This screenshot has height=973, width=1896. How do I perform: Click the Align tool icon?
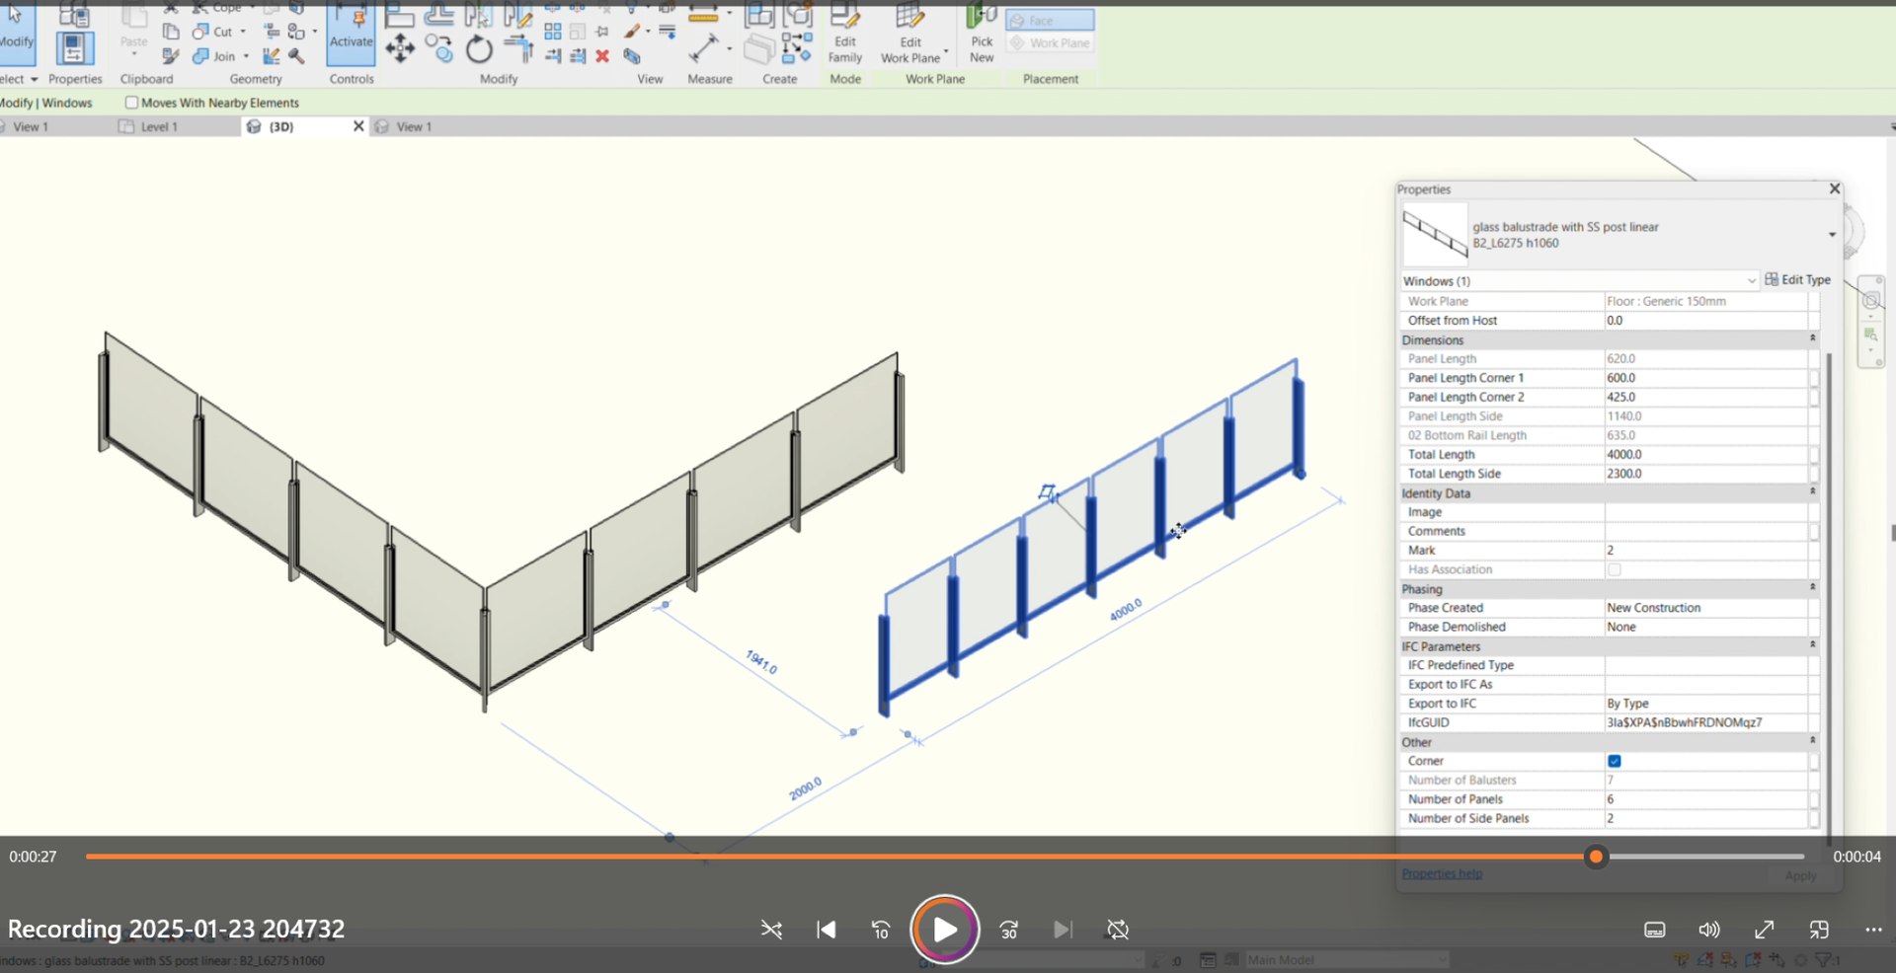399,15
